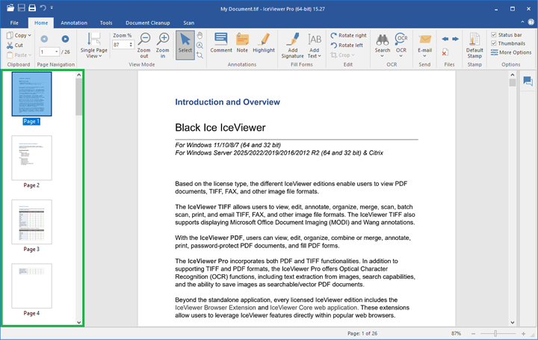Viewport: 538px width, 340px height.
Task: Open the Document Cleanup tab
Action: click(x=147, y=22)
